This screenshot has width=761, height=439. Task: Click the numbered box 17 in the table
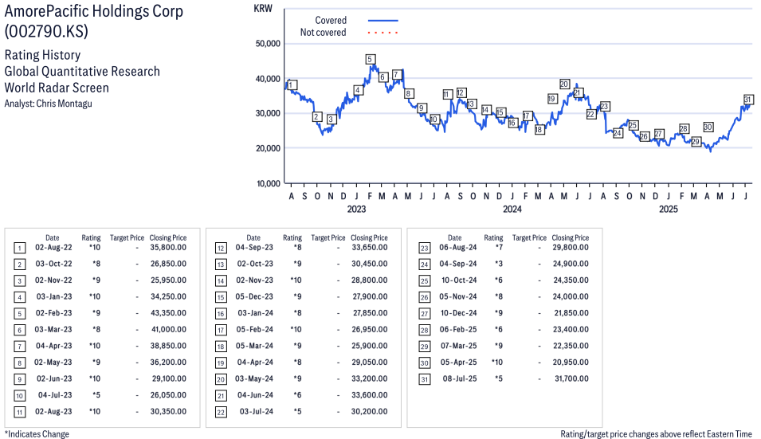(221, 331)
